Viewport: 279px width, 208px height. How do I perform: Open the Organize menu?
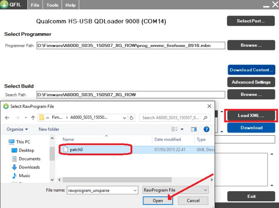[x=17, y=129]
